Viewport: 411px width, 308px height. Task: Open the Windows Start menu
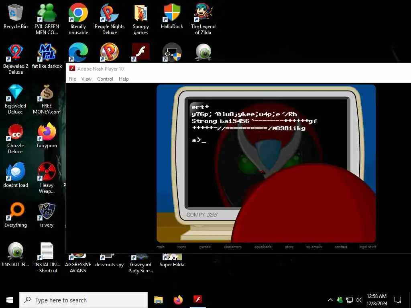pos(10,300)
